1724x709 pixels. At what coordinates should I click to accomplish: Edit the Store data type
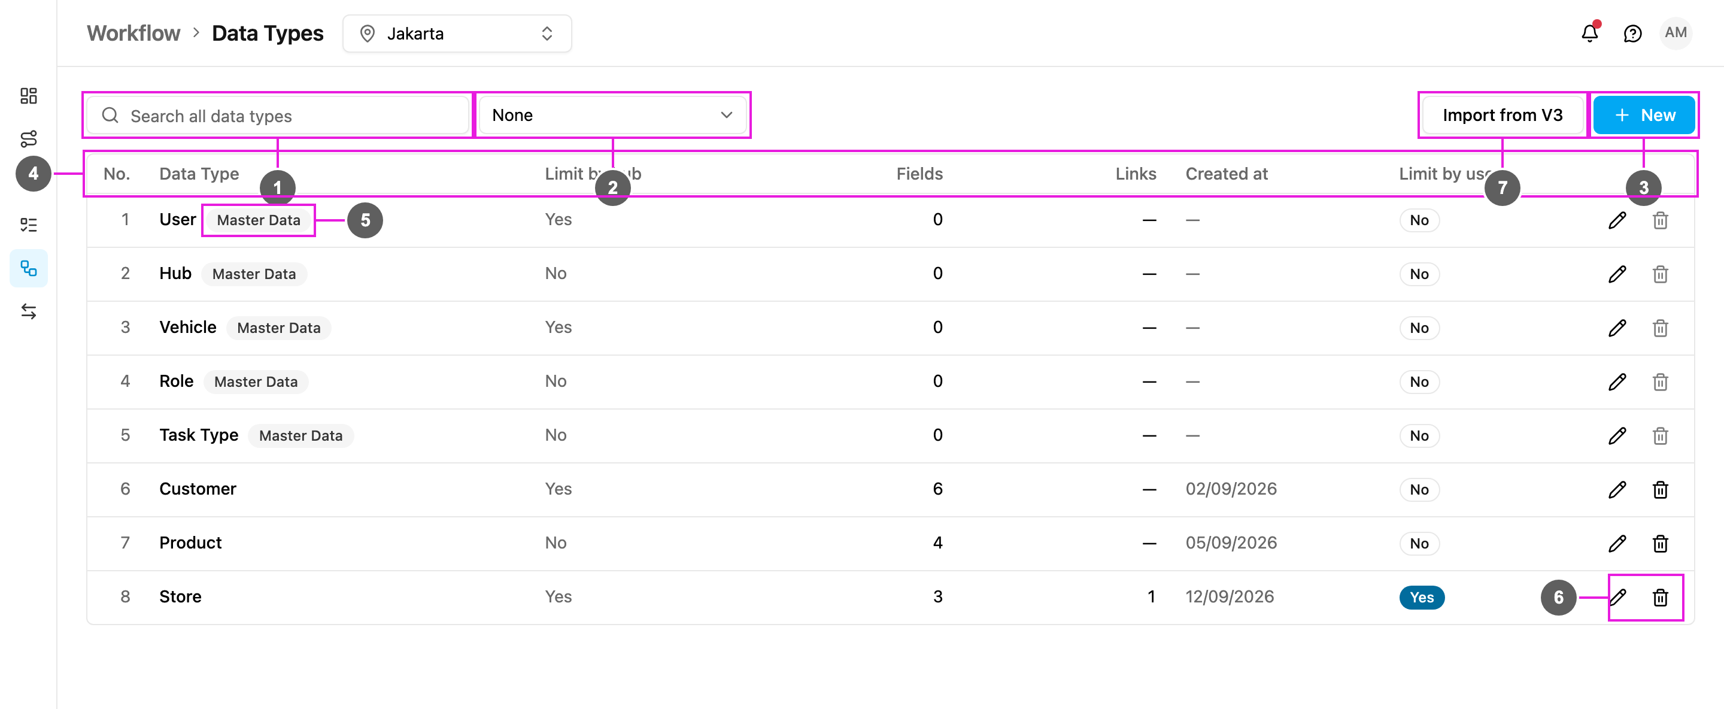click(x=1617, y=597)
